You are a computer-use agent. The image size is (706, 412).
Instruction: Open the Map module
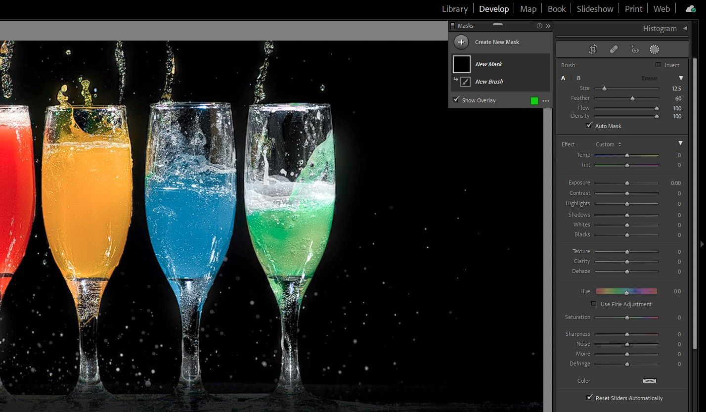point(528,9)
